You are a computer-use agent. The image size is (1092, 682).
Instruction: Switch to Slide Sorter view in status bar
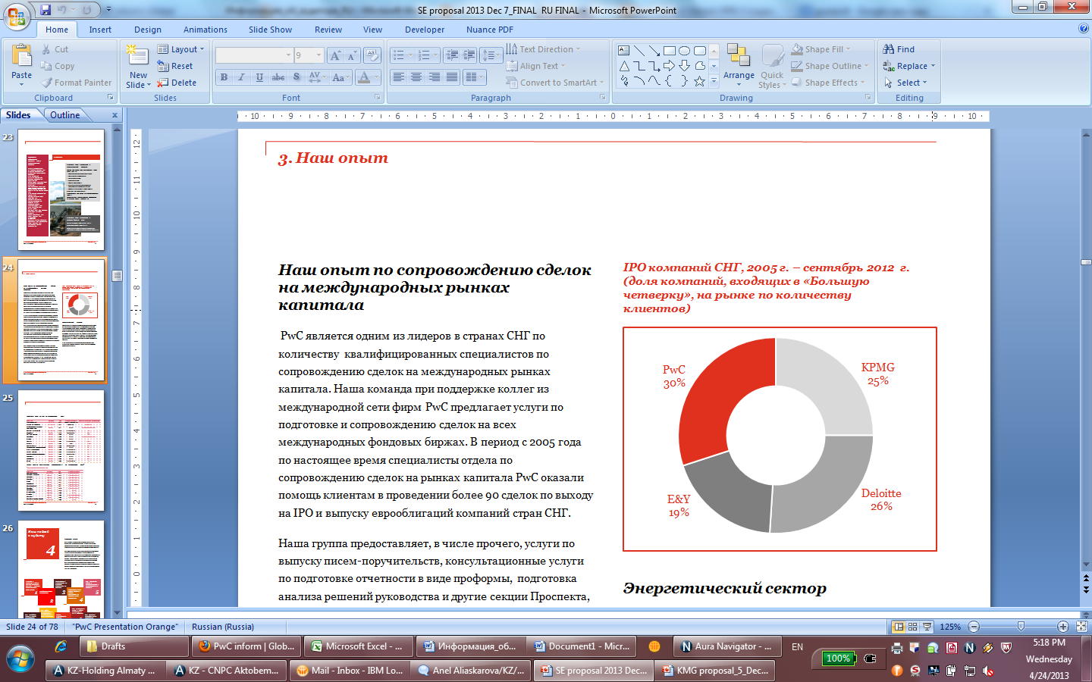click(x=913, y=627)
